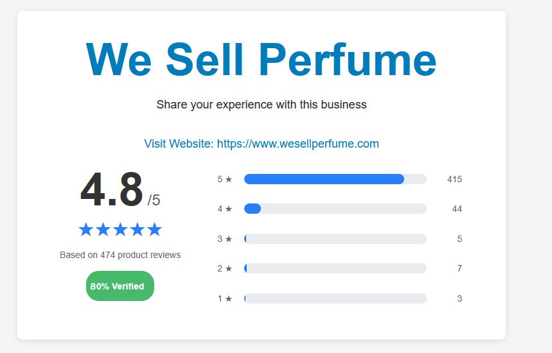Click the 1 ★ row label
The width and height of the screenshot is (552, 353).
tap(224, 298)
